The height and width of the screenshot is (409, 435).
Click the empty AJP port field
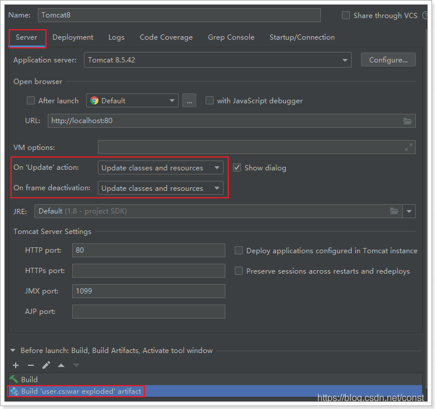(148, 312)
